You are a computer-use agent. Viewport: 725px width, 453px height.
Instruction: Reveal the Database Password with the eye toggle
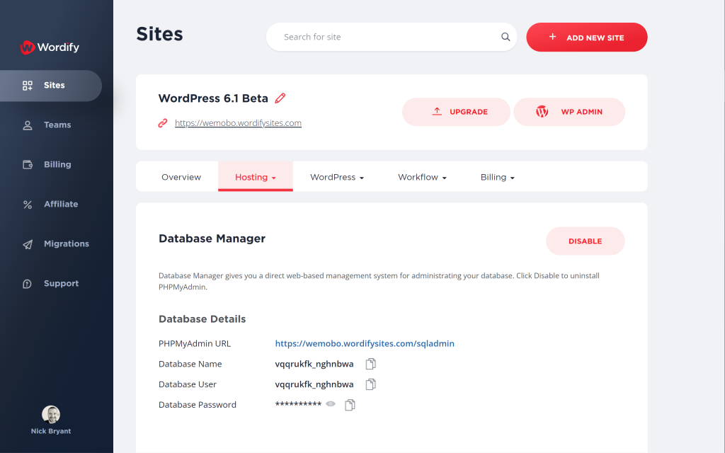pos(330,404)
